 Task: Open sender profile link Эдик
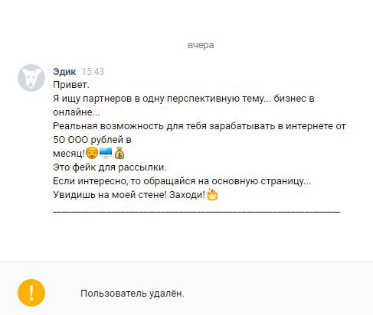64,72
